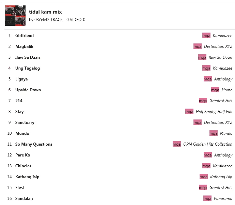
Task: Click the mqa badge on So Many Questions row
Action: 177,144
